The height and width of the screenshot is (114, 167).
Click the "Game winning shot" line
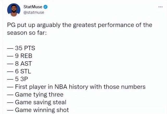coord(42,110)
